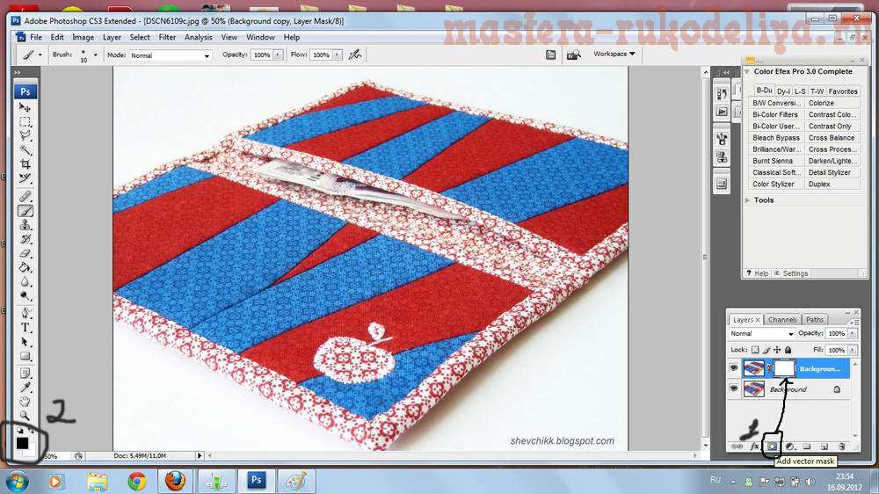This screenshot has width=879, height=494.
Task: Click the background color swatch
Action: click(x=30, y=450)
